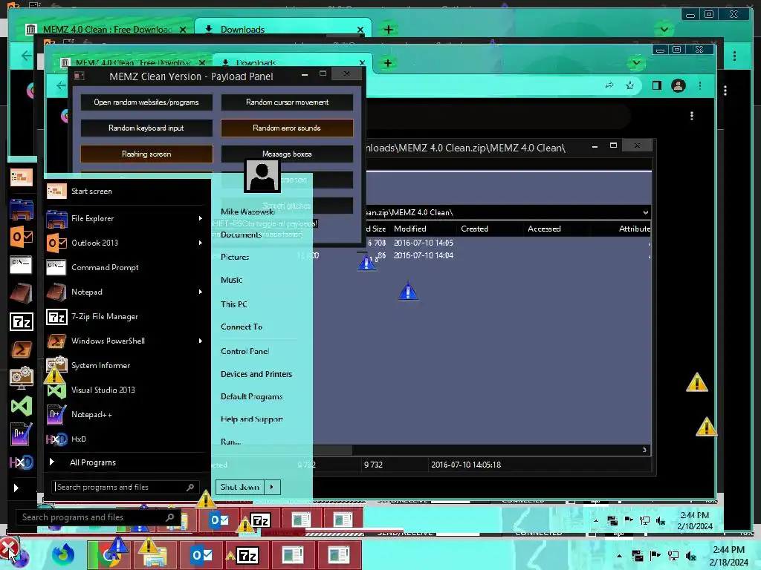Open Shut down options arrow
Image resolution: width=761 pixels, height=570 pixels.
pos(272,487)
